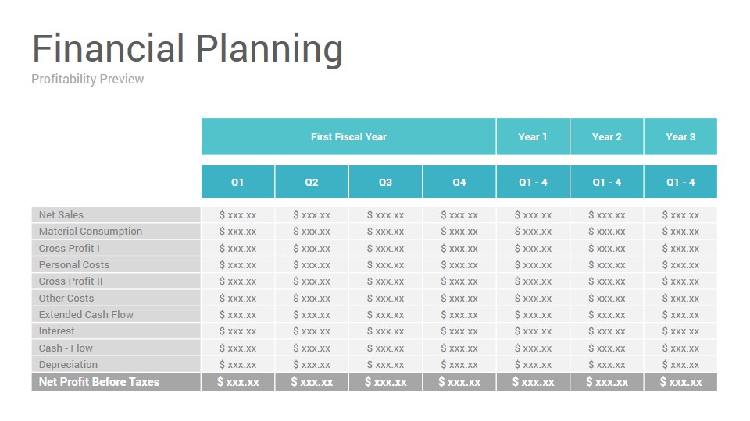750x421 pixels.
Task: Select the Year 3 header cell
Action: [680, 136]
